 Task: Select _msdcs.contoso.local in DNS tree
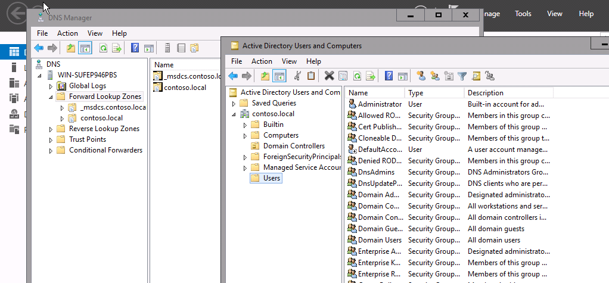point(113,107)
